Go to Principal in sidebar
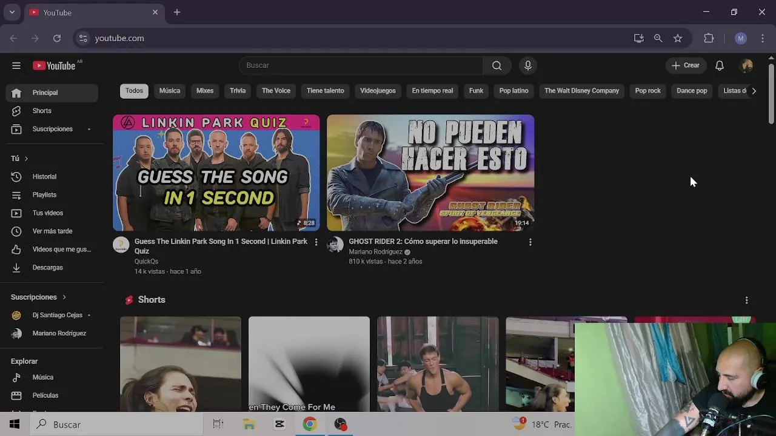Image resolution: width=776 pixels, height=436 pixels. pos(52,93)
